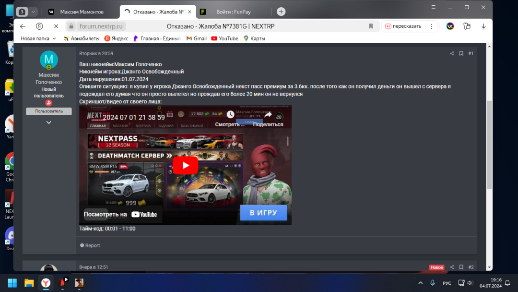
Task: Share post #1 via share icon
Action: 452,54
